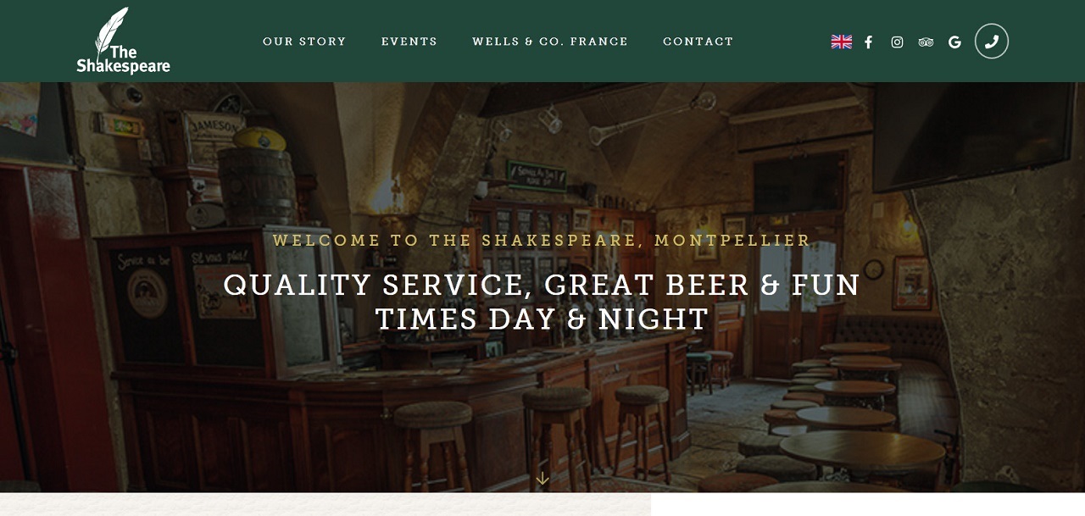Open the Facebook page icon
The width and height of the screenshot is (1085, 516).
(x=868, y=42)
